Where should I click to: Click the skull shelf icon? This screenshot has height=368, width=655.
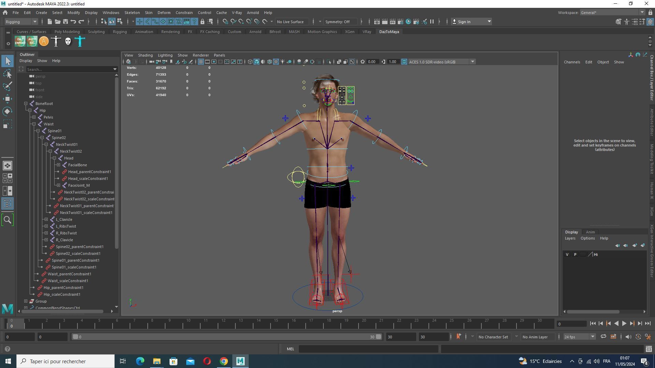pyautogui.click(x=68, y=42)
